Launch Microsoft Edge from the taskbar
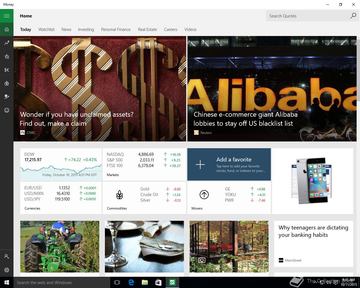360x288 pixels. tap(131, 282)
